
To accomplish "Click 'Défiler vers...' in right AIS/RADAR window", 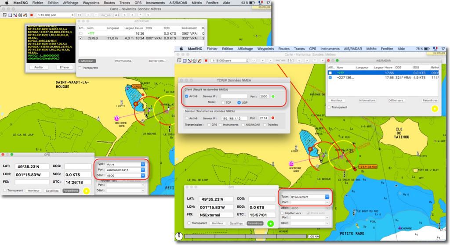I will click(397, 101).
